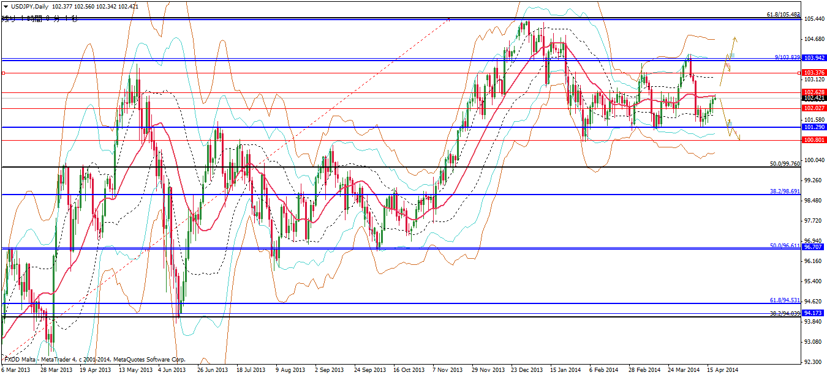Select the red line's left square handle

click(x=3, y=73)
